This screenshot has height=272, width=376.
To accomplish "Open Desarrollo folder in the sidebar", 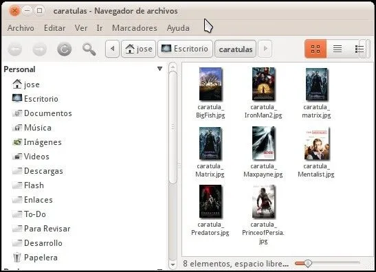I will pos(37,243).
